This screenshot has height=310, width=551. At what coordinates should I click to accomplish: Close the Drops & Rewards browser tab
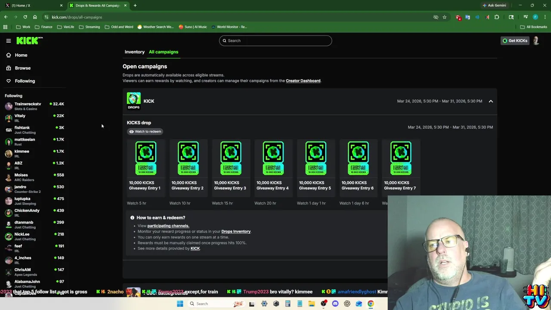tap(125, 6)
